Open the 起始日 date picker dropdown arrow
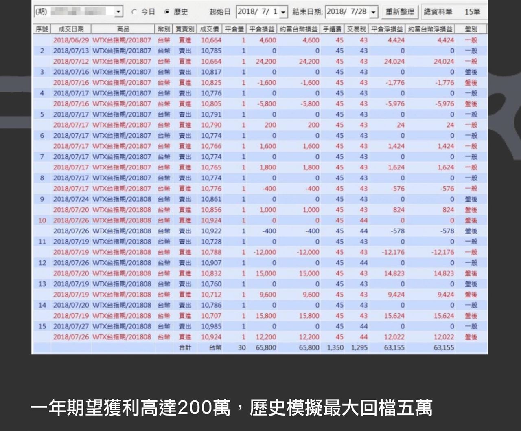Viewport: 521px width, 431px height. tap(283, 12)
